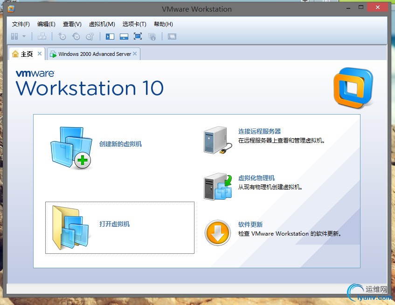The width and height of the screenshot is (395, 305).
Task: Enter full screen mode icon
Action: tap(138, 36)
